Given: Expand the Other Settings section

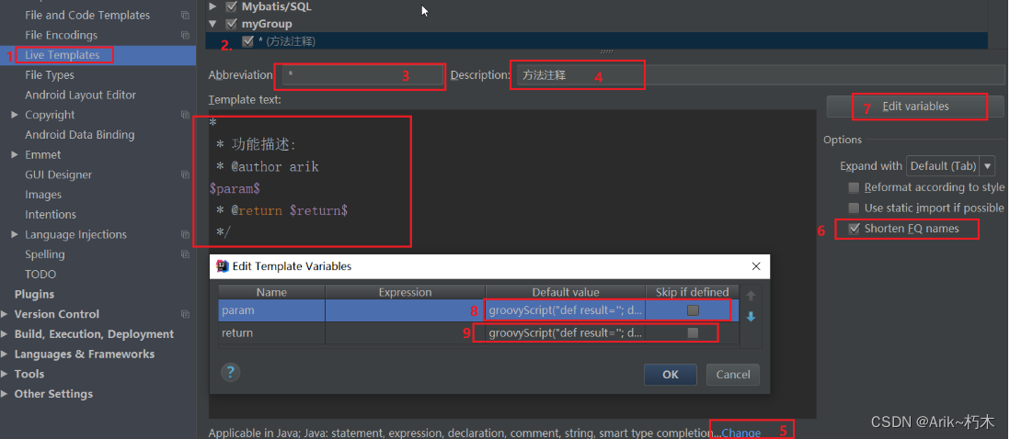Looking at the screenshot, I should [6, 393].
